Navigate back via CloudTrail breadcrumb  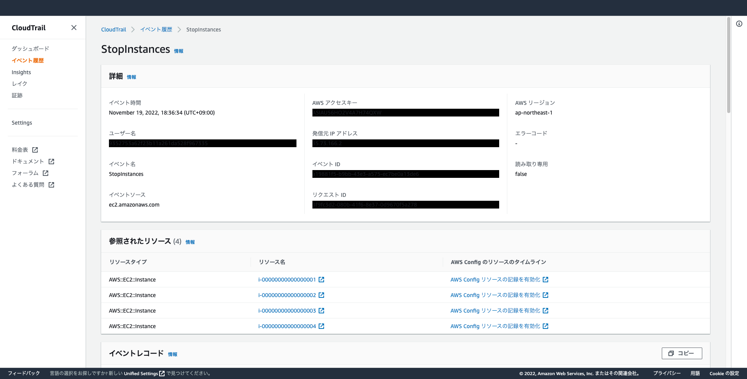point(113,29)
